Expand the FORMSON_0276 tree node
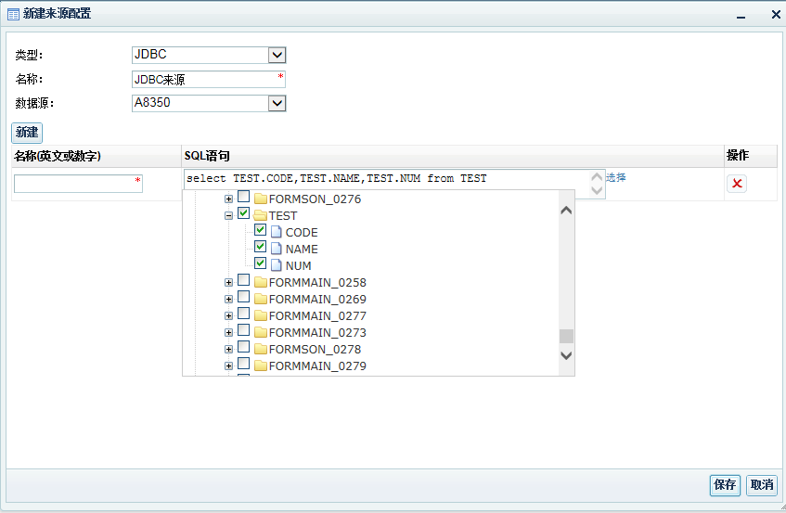The image size is (786, 513). tap(228, 199)
